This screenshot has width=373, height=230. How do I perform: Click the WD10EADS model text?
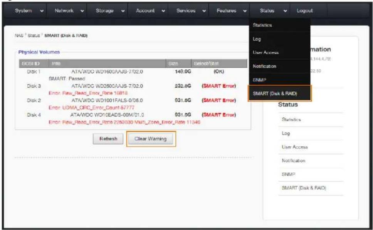coord(107,115)
